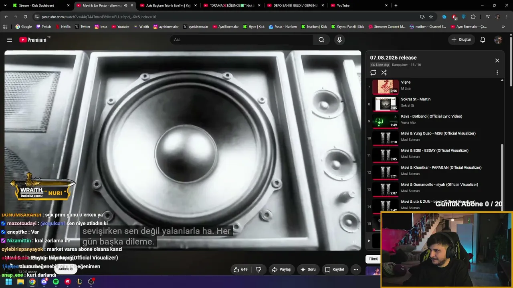513x288 pixels.
Task: Open YouTube notifications bell
Action: pyautogui.click(x=483, y=40)
